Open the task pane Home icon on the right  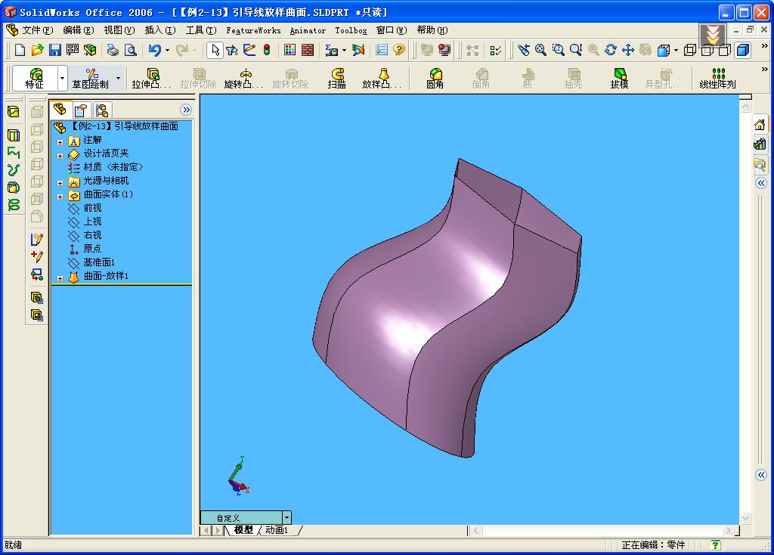click(760, 125)
